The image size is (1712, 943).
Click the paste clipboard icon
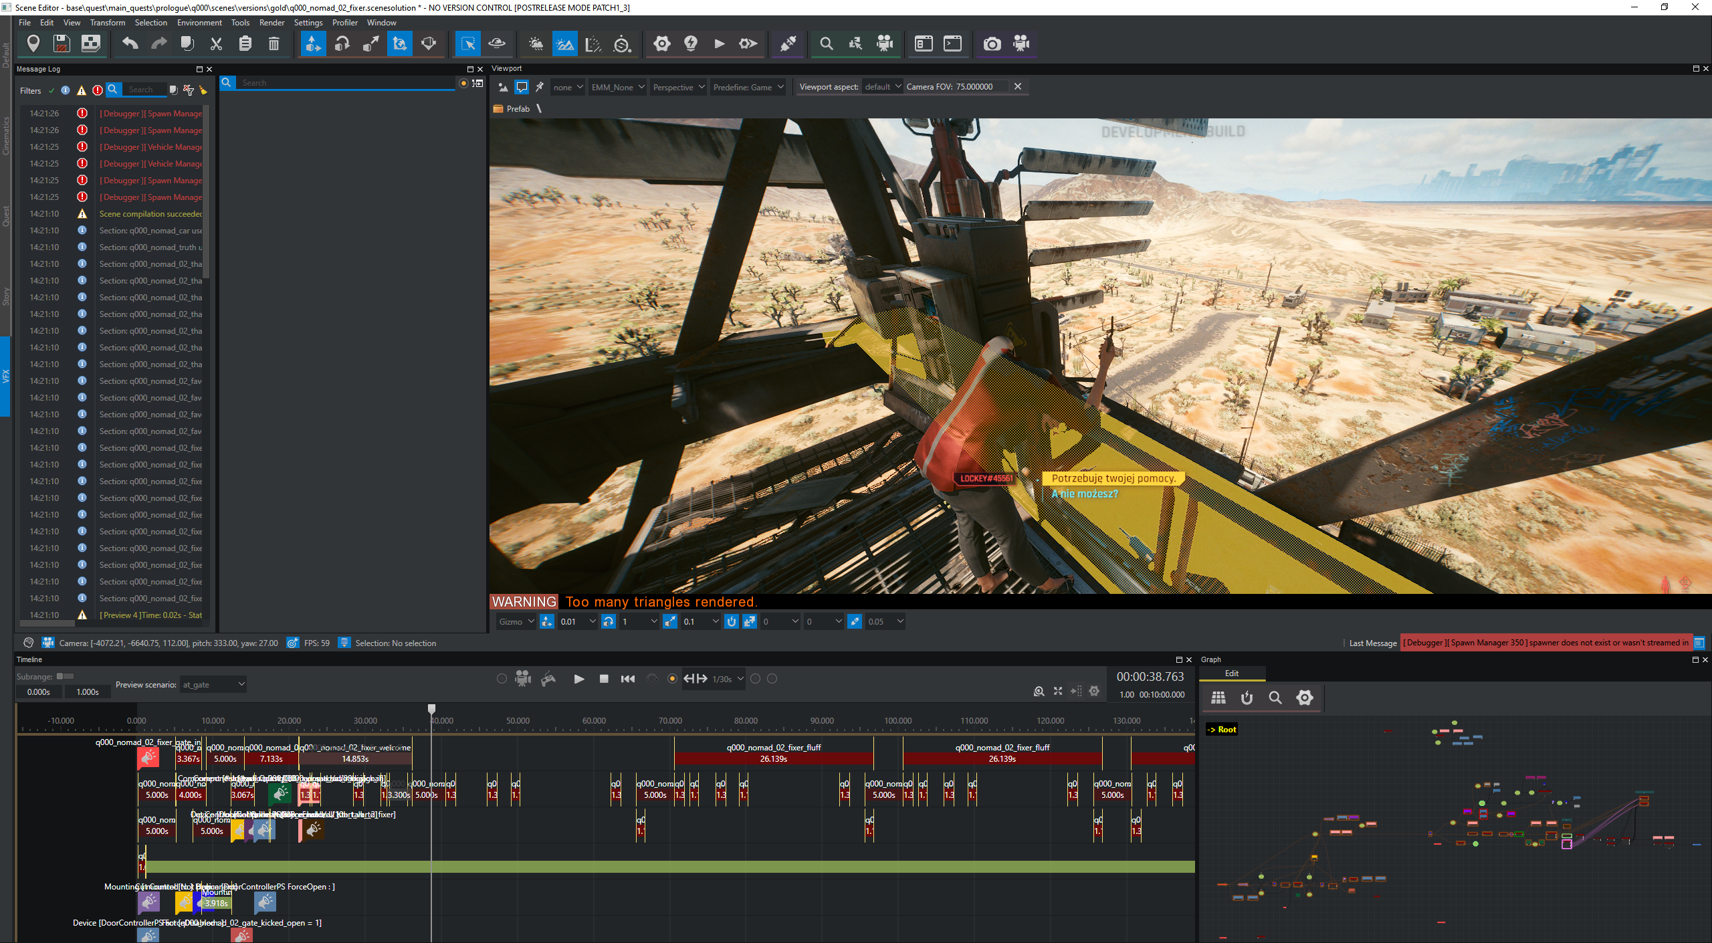[245, 44]
